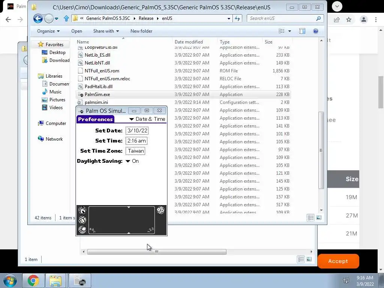Open the Date & Time category dropdown
The height and width of the screenshot is (288, 384).
[147, 119]
